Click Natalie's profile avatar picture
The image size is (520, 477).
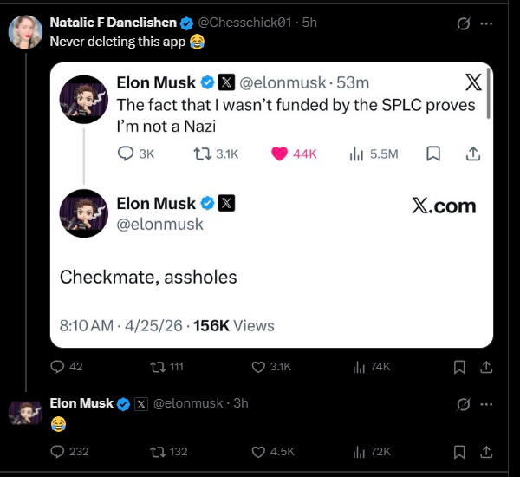pyautogui.click(x=25, y=31)
